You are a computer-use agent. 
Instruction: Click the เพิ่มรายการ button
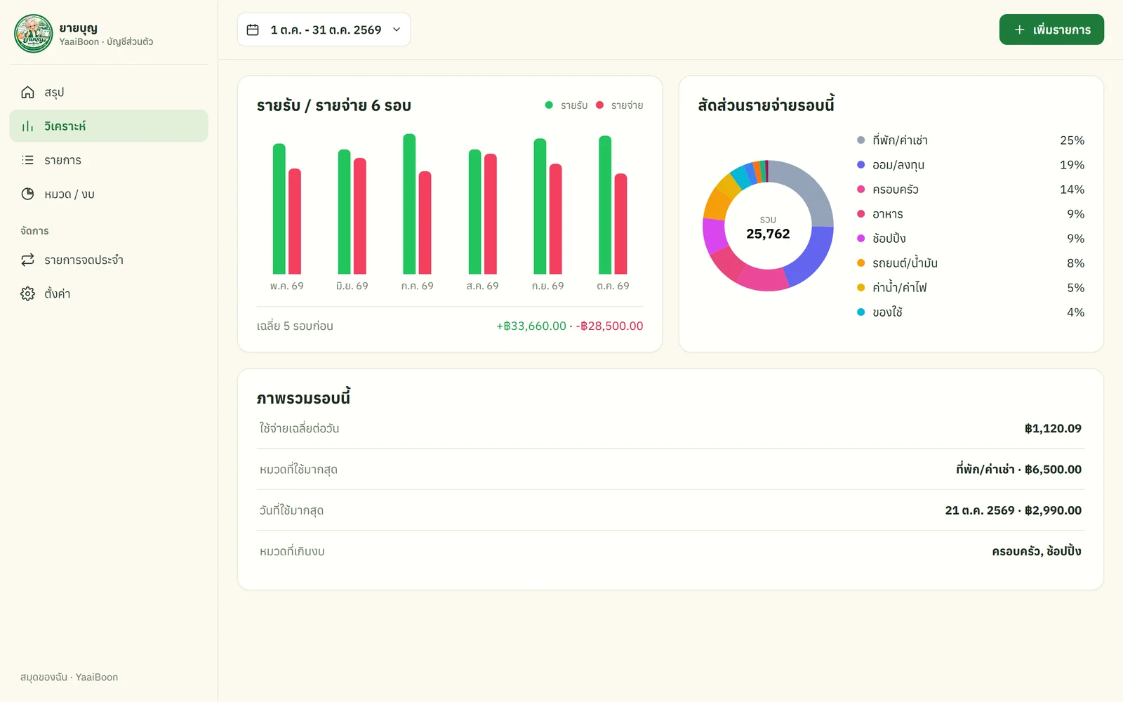click(x=1051, y=29)
